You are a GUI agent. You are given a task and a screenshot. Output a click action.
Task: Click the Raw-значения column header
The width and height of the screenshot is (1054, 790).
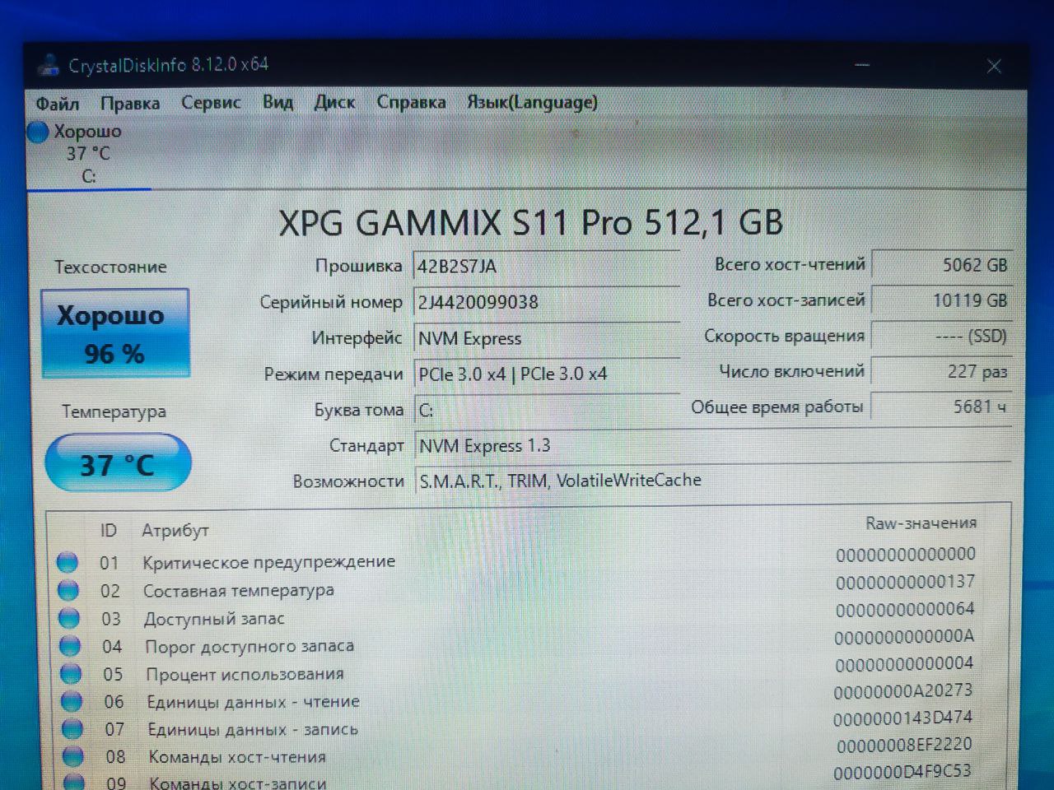921,523
